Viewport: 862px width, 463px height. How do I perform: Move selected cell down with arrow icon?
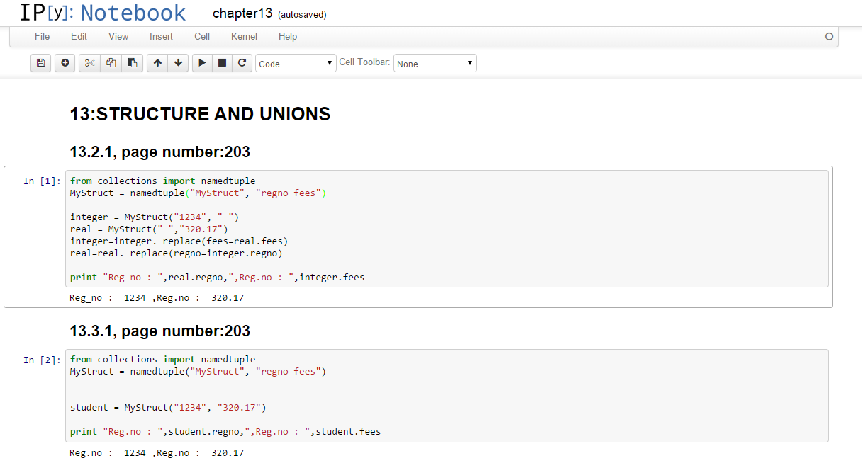178,63
